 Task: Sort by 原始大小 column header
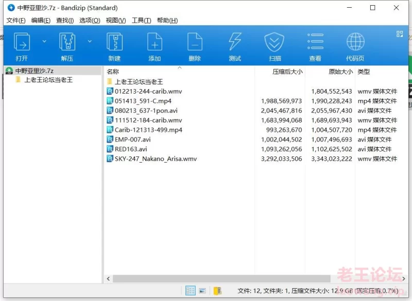tap(340, 72)
